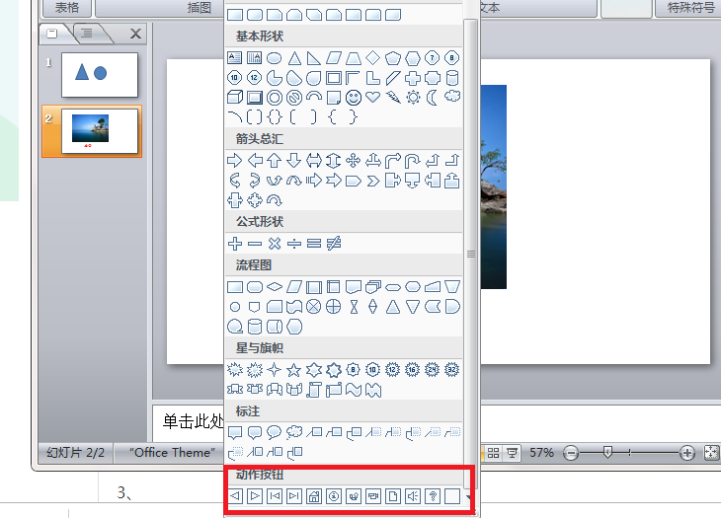Select the right arrow shape

pyautogui.click(x=234, y=161)
